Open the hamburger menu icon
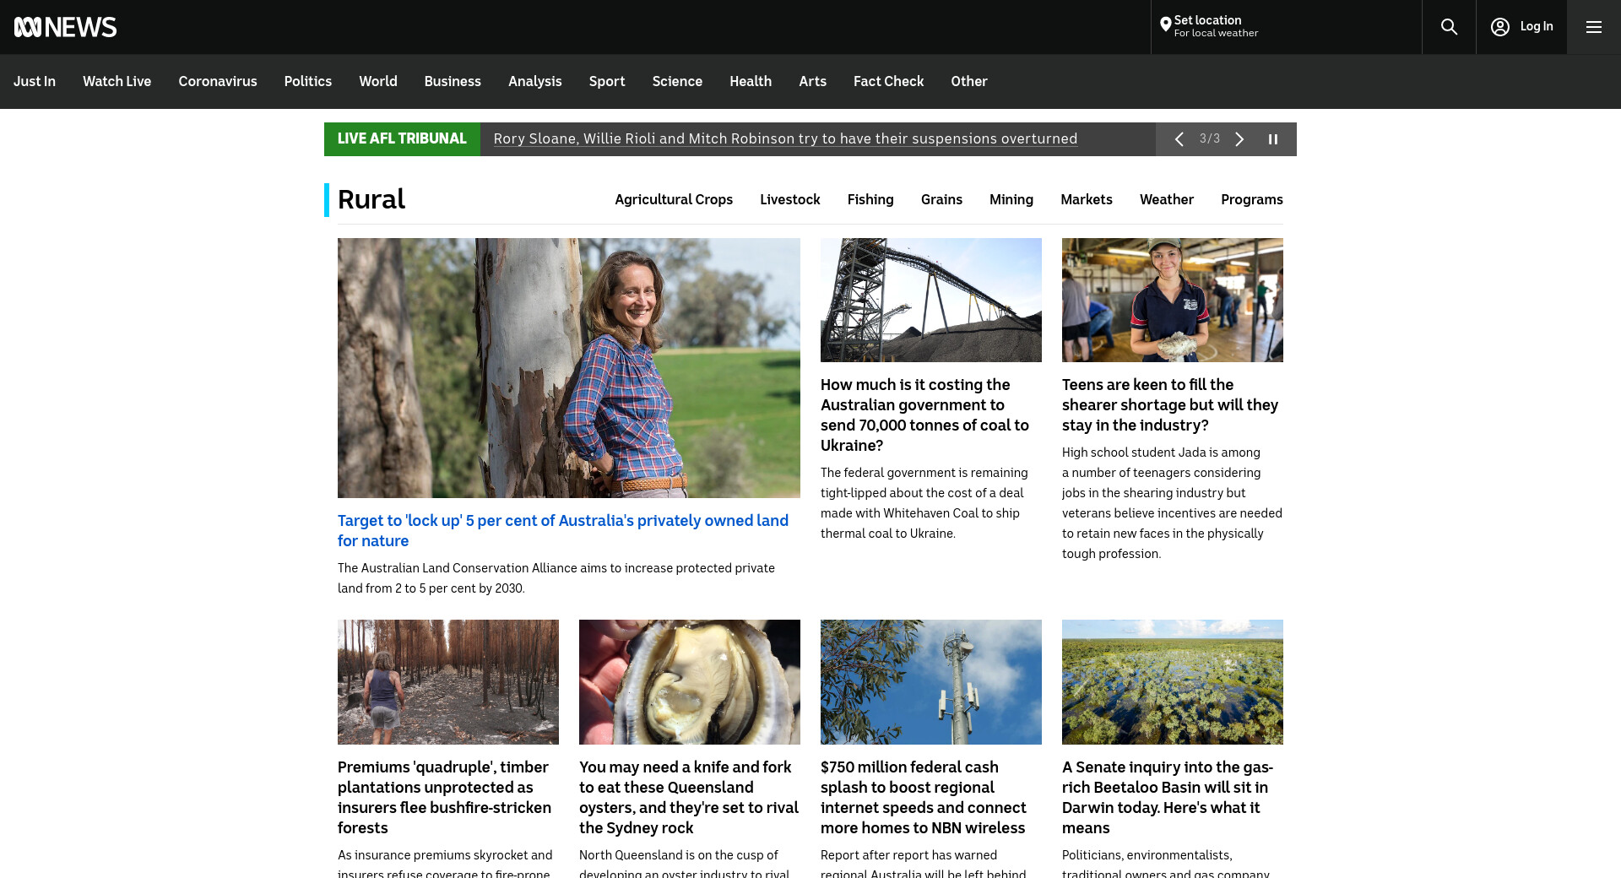The image size is (1621, 878). [1593, 27]
